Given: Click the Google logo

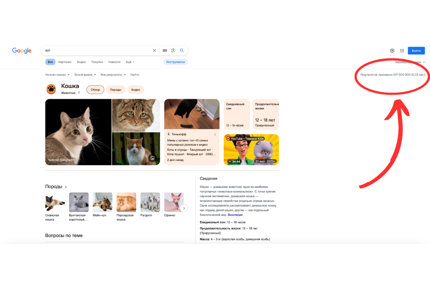Looking at the screenshot, I should coord(22,51).
